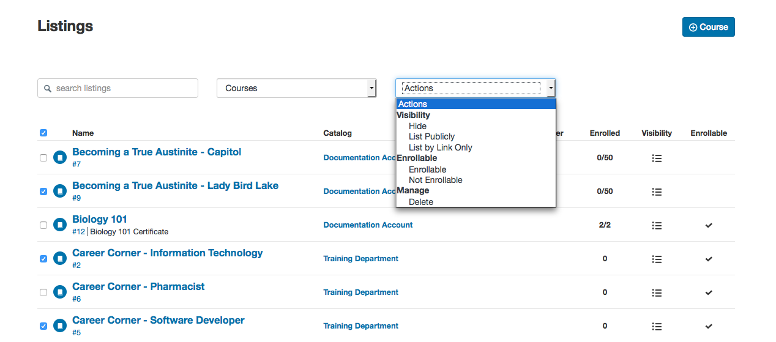Open Career Corner - Pharmacist listing
The image size is (776, 342).
138,286
